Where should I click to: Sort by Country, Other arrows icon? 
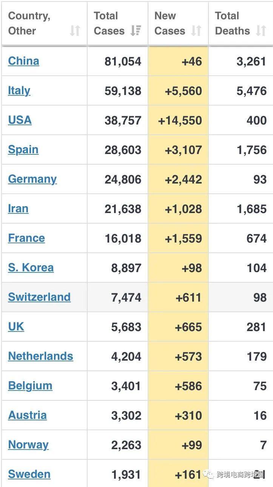click(75, 31)
